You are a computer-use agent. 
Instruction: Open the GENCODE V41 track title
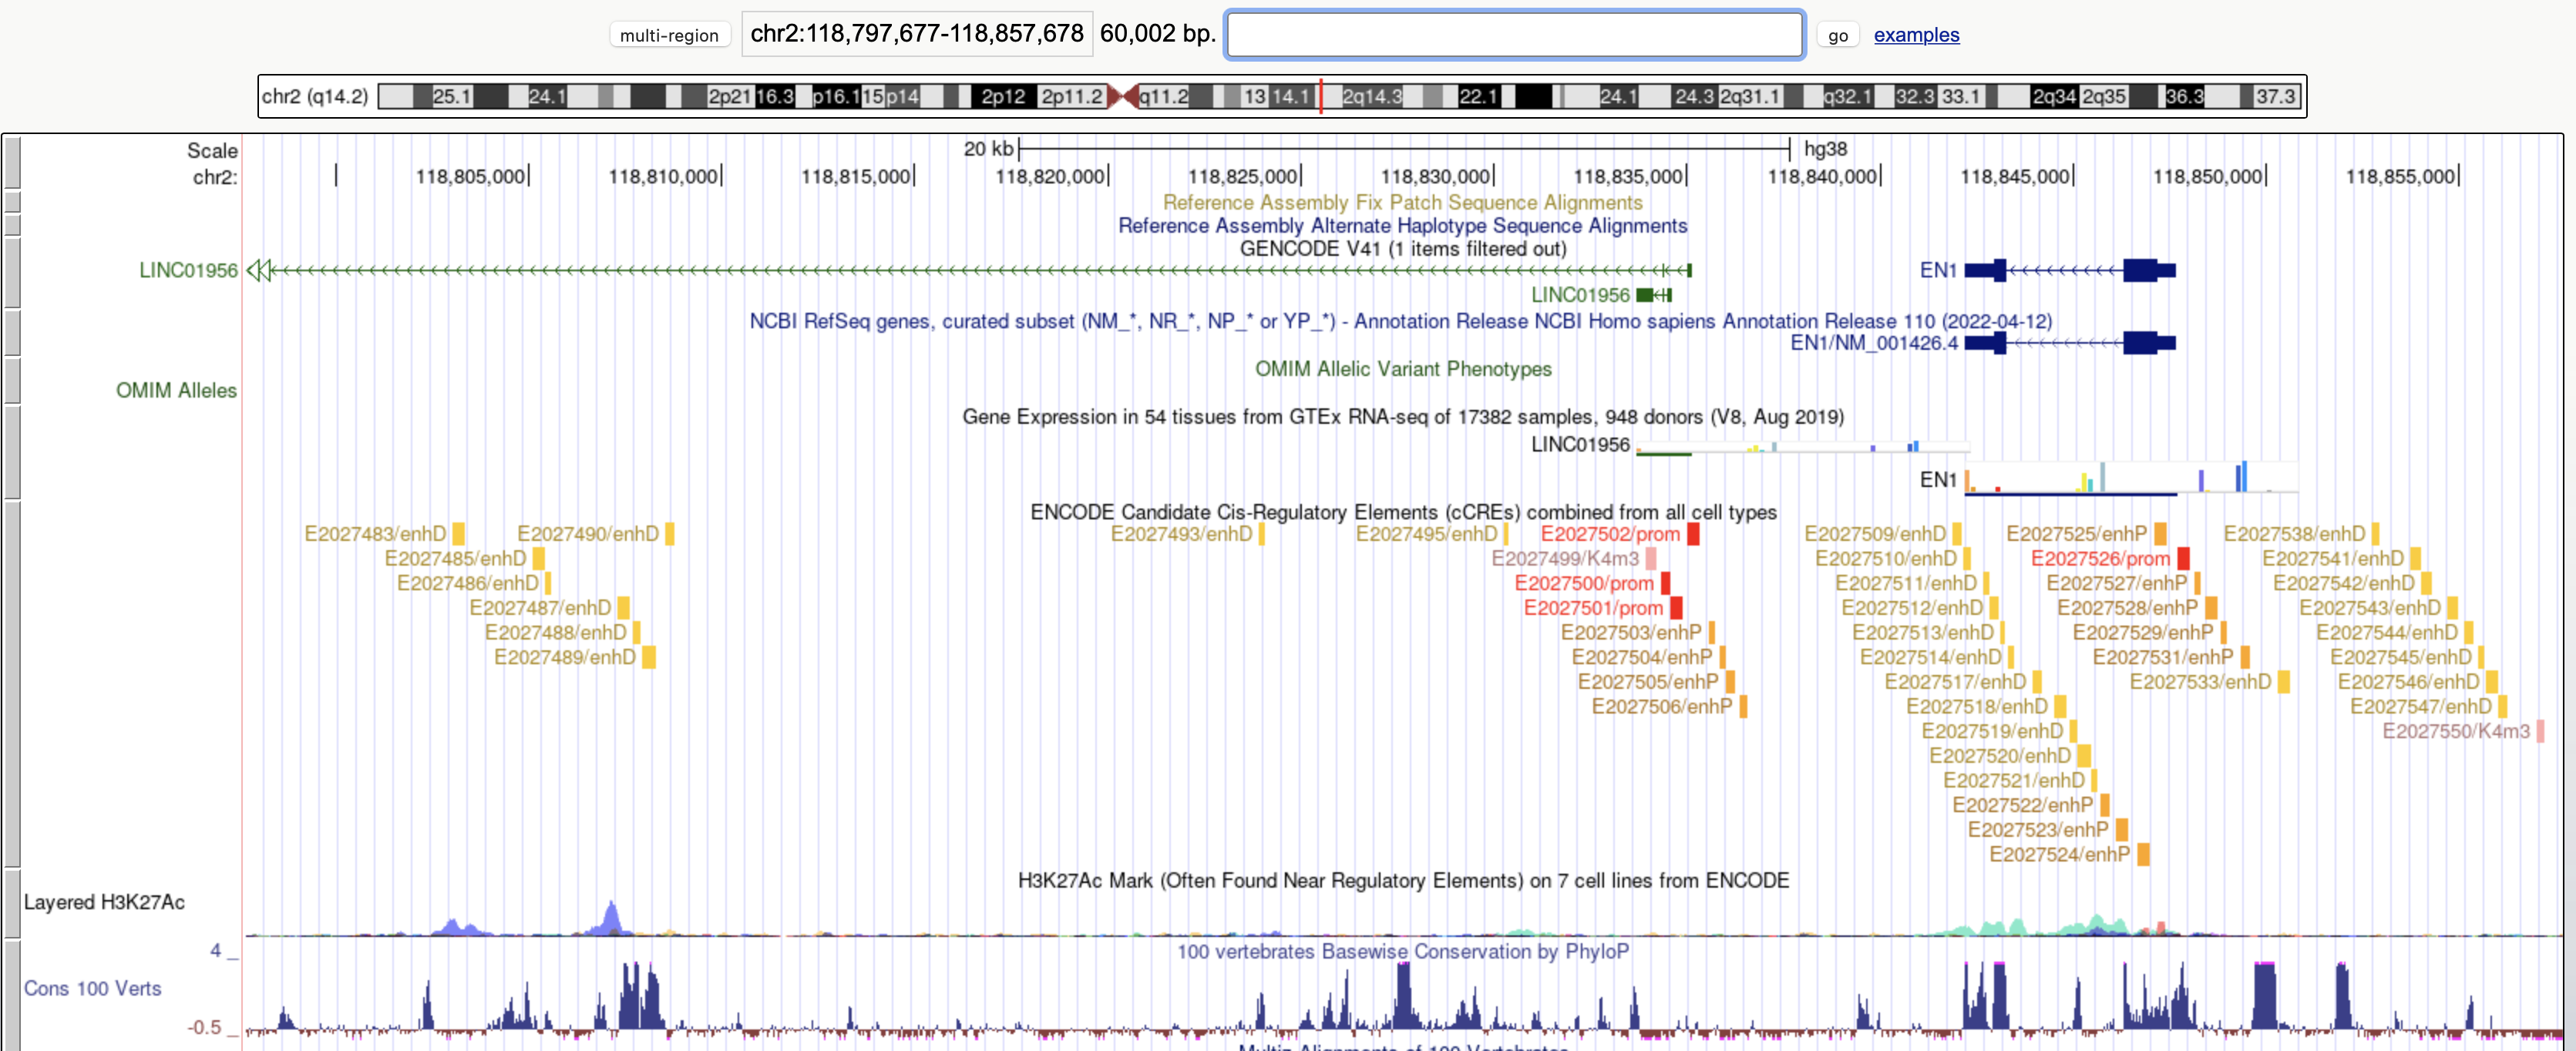click(x=1402, y=248)
